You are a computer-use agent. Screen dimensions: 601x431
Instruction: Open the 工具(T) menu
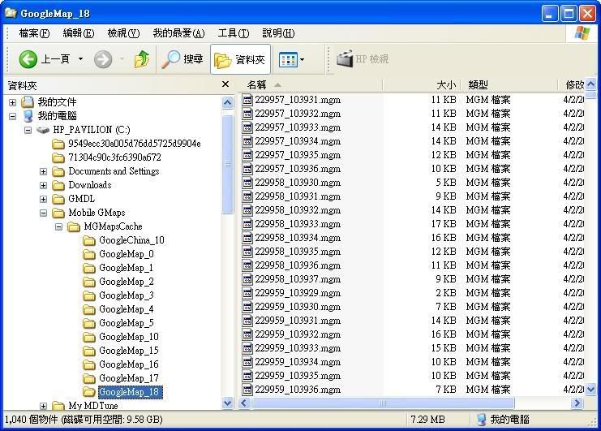click(233, 33)
